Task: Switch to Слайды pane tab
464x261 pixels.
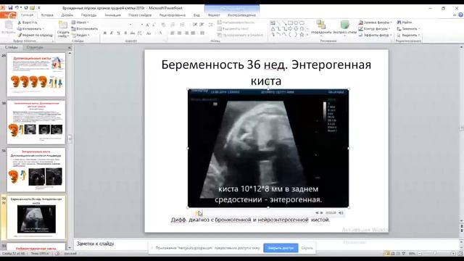Action: pyautogui.click(x=12, y=47)
